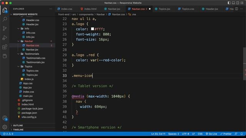Open Explorer more actions ellipsis
Image resolution: width=246 pixels, height=138 pixels.
(x=51, y=9)
